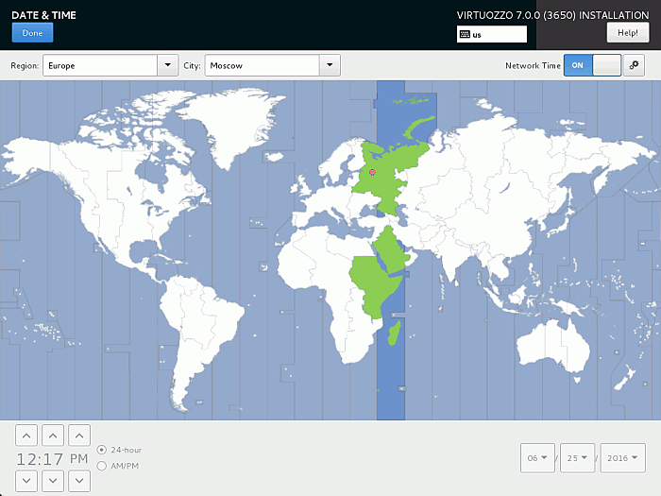This screenshot has width=661, height=496.
Task: Decrease minutes with the down arrow
Action: [x=54, y=480]
